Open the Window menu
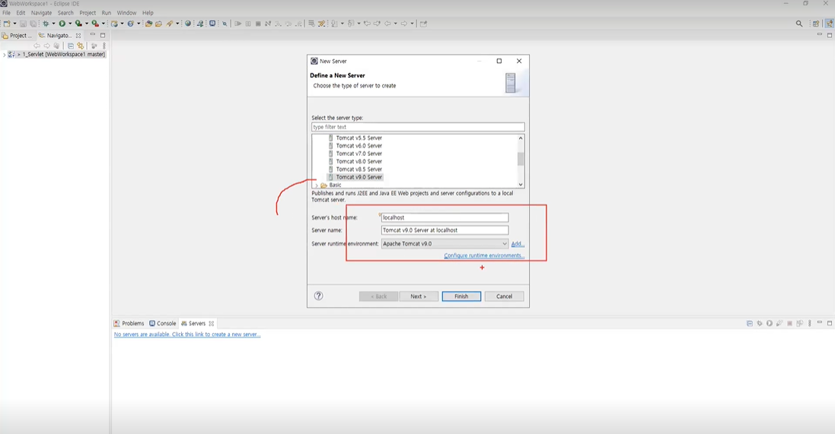Viewport: 835px width, 434px height. click(x=127, y=13)
